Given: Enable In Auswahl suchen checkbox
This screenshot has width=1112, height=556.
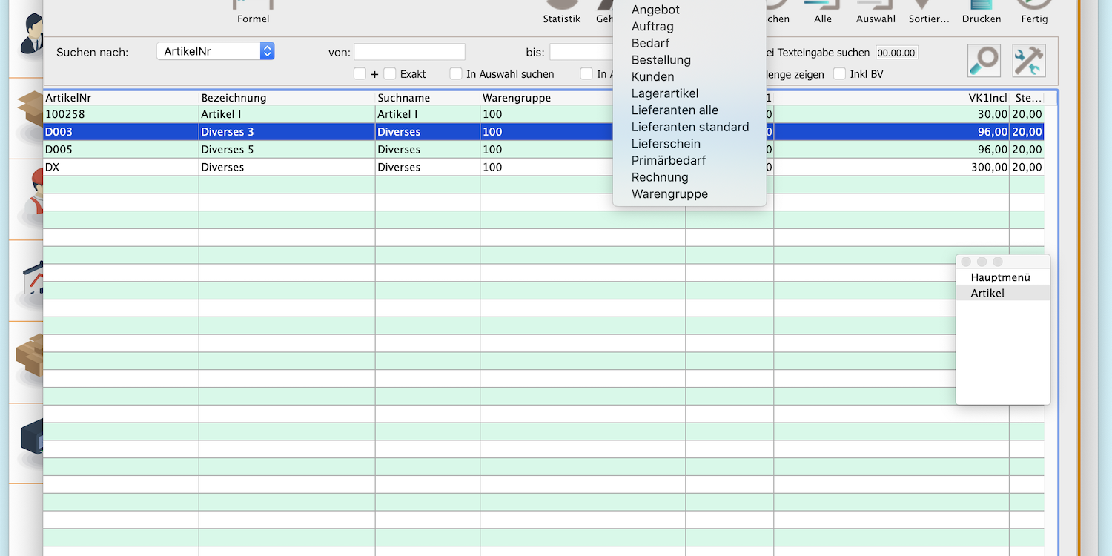Looking at the screenshot, I should pos(456,73).
